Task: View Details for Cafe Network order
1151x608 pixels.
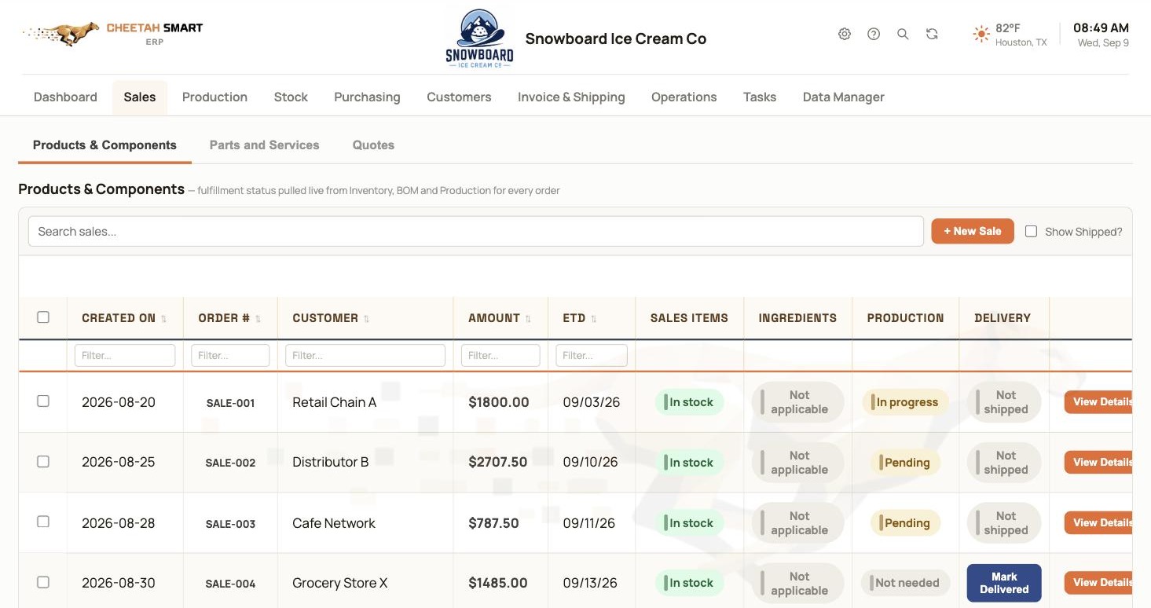Action: (1098, 522)
